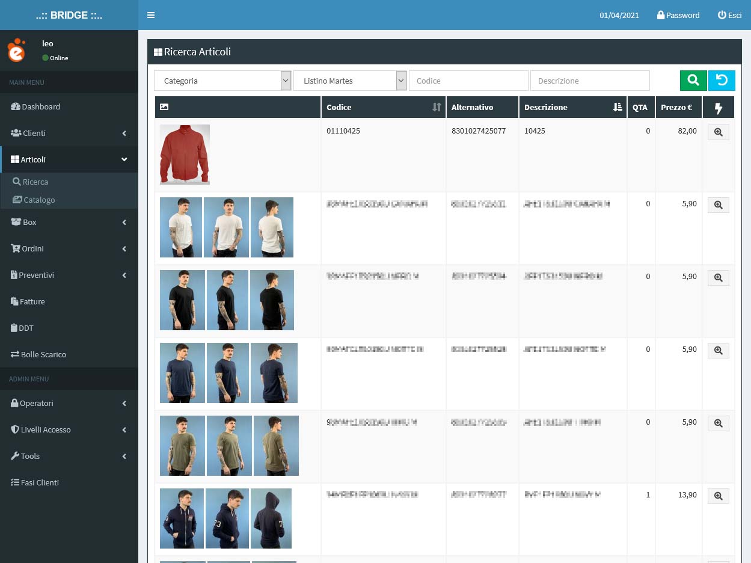Image resolution: width=751 pixels, height=563 pixels.
Task: Open the Bolle Scarico menu item
Action: point(69,354)
